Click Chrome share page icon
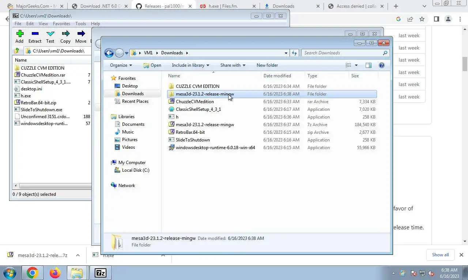Viewport: 468px width, 280px height. 410,19
